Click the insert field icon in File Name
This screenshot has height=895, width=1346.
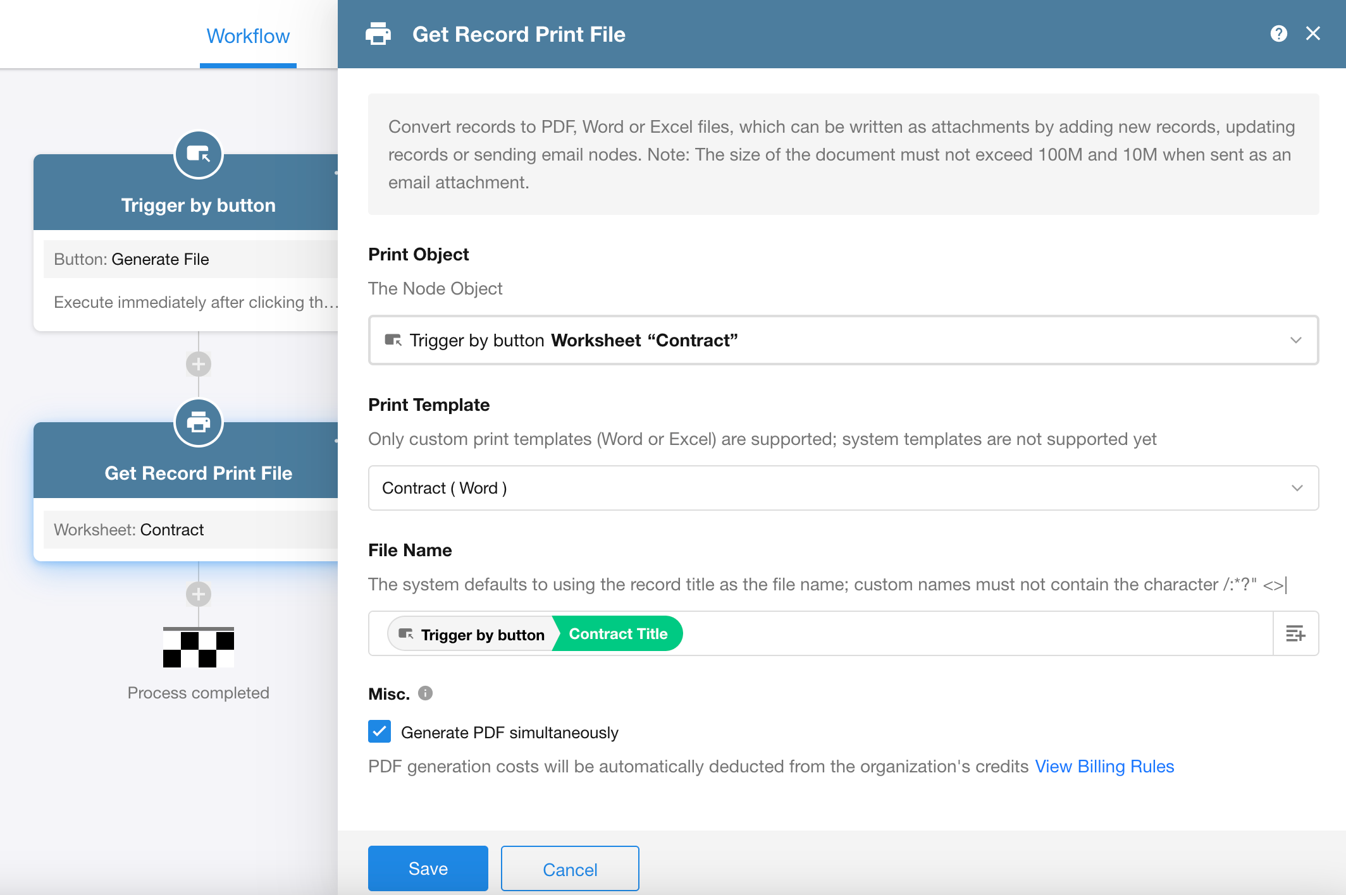coord(1295,633)
